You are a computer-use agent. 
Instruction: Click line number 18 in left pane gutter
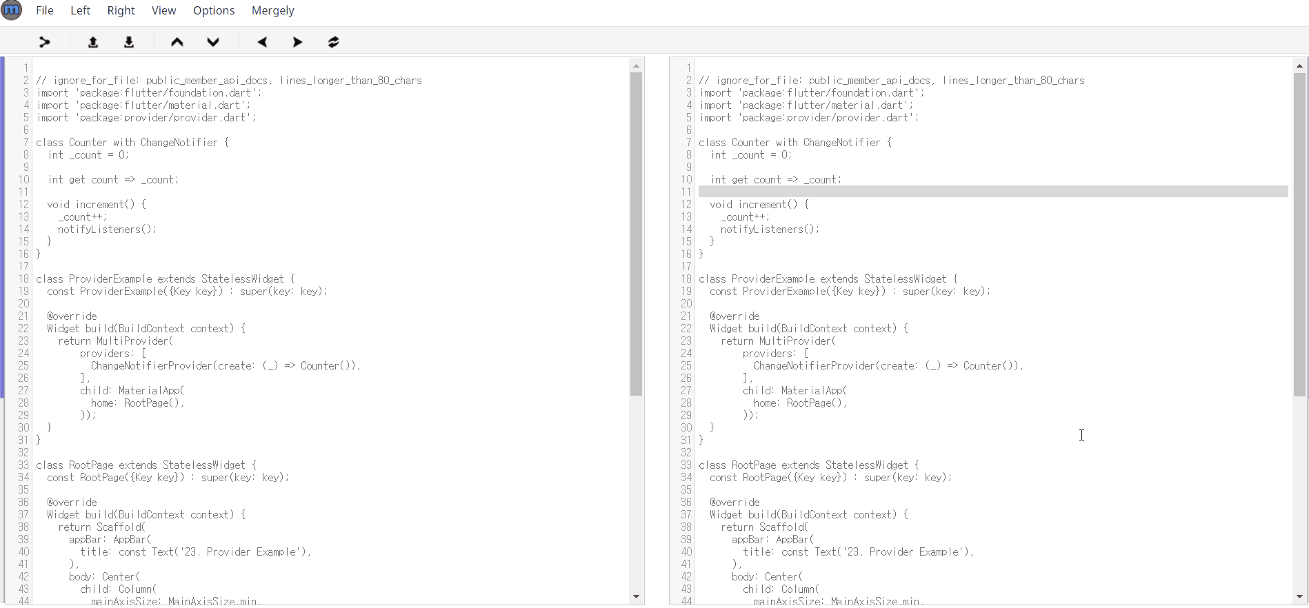coord(23,278)
